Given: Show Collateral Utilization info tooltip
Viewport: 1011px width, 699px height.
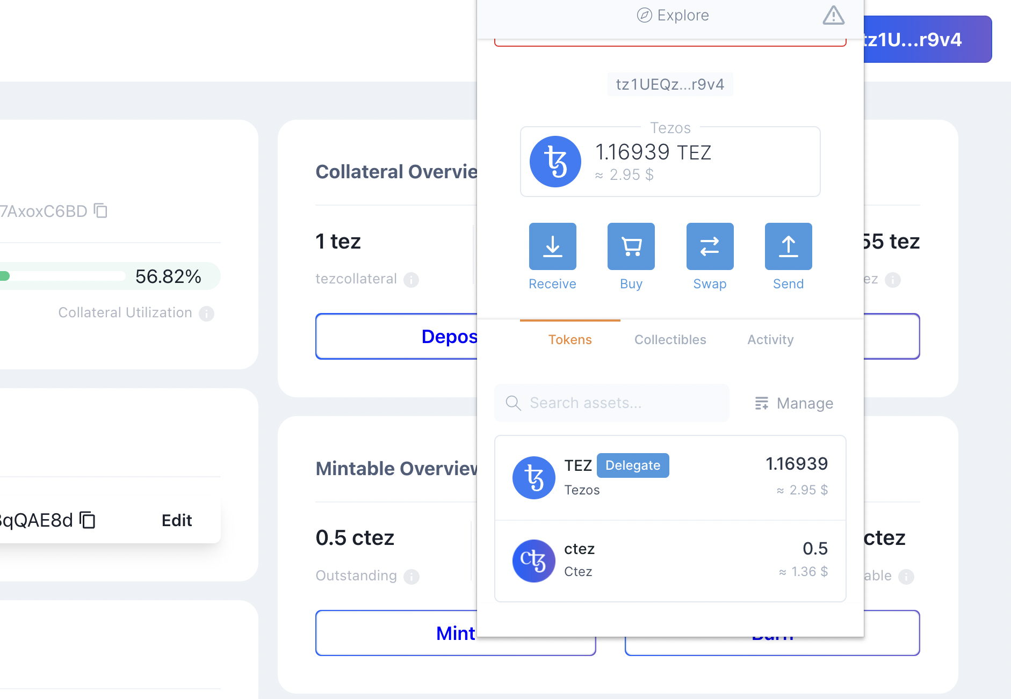Looking at the screenshot, I should 206,314.
